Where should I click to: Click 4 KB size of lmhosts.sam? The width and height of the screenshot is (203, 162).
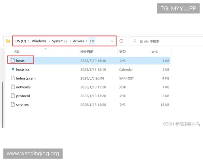[x=166, y=78]
